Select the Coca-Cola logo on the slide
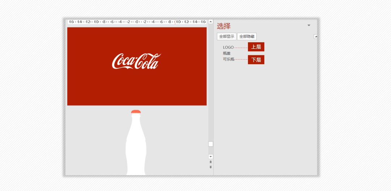The image size is (391, 191). point(136,61)
